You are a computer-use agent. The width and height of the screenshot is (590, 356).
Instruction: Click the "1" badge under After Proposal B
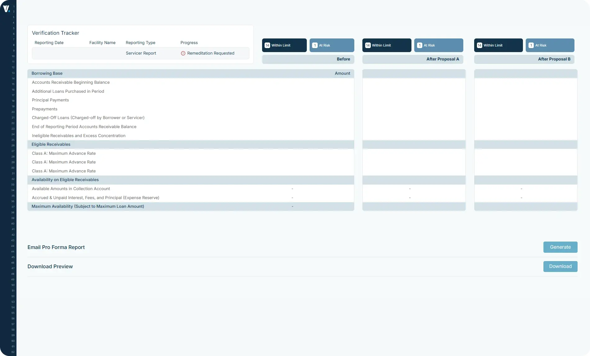pyautogui.click(x=531, y=45)
